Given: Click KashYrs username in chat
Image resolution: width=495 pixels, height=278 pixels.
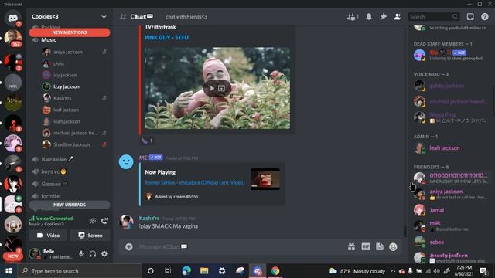Looking at the screenshot, I should pos(149,218).
